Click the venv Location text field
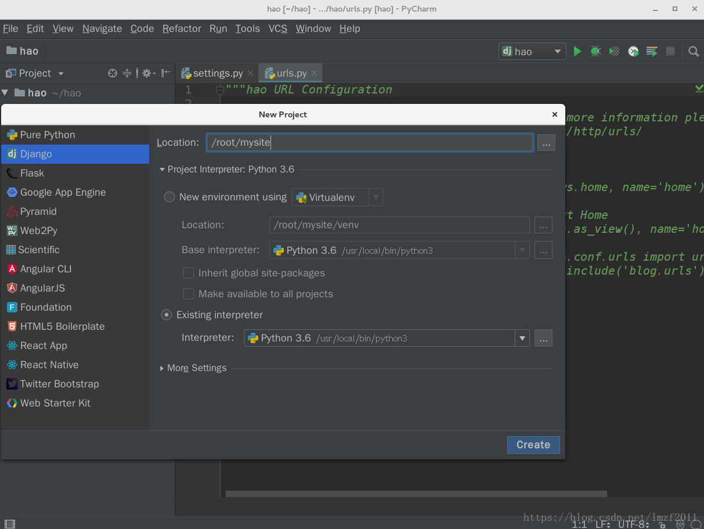Viewport: 704px width, 529px height. pos(399,225)
